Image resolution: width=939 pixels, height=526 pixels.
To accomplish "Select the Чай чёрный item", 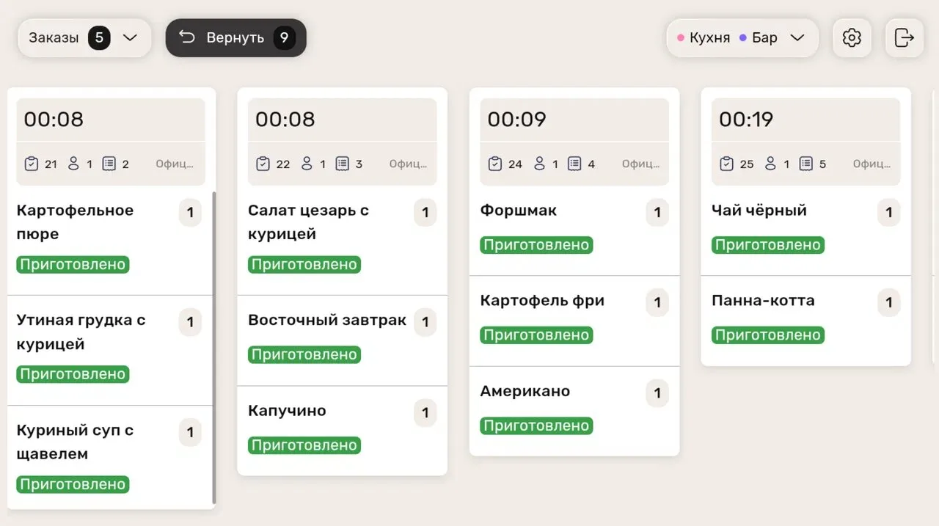I will point(805,231).
